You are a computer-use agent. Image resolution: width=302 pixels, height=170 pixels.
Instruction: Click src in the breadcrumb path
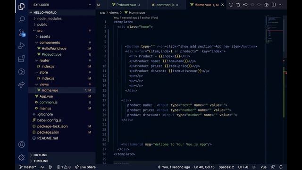[102, 13]
